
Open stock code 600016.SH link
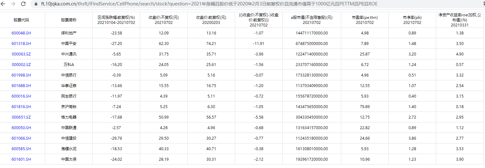pos(21,96)
